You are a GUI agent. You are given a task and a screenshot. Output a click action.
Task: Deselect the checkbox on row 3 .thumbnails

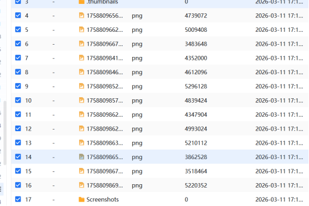[18, 2]
